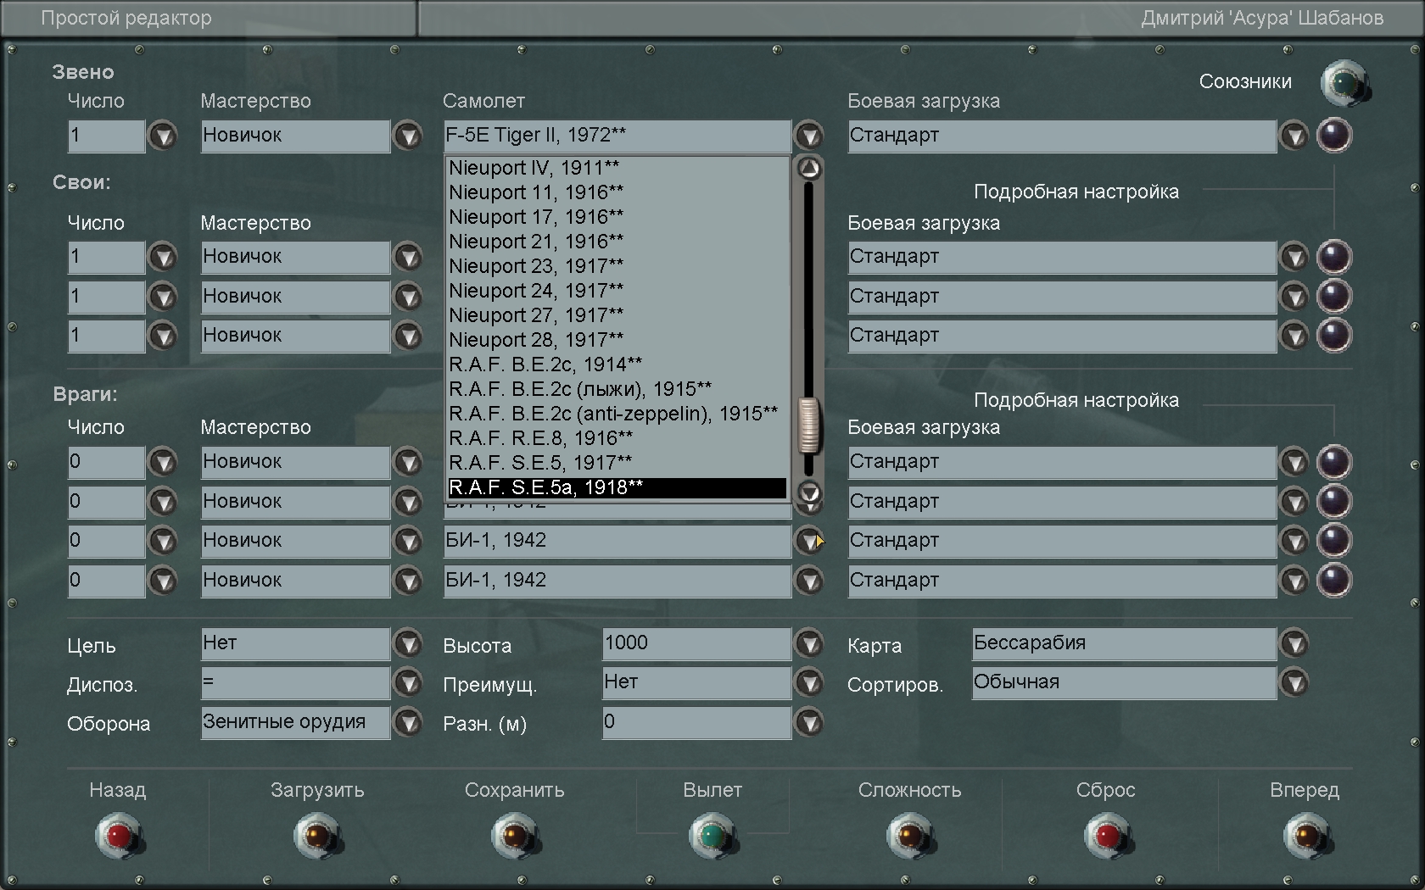Image resolution: width=1425 pixels, height=890 pixels.
Task: Open detailed setup button for third Враги row
Action: 1334,541
